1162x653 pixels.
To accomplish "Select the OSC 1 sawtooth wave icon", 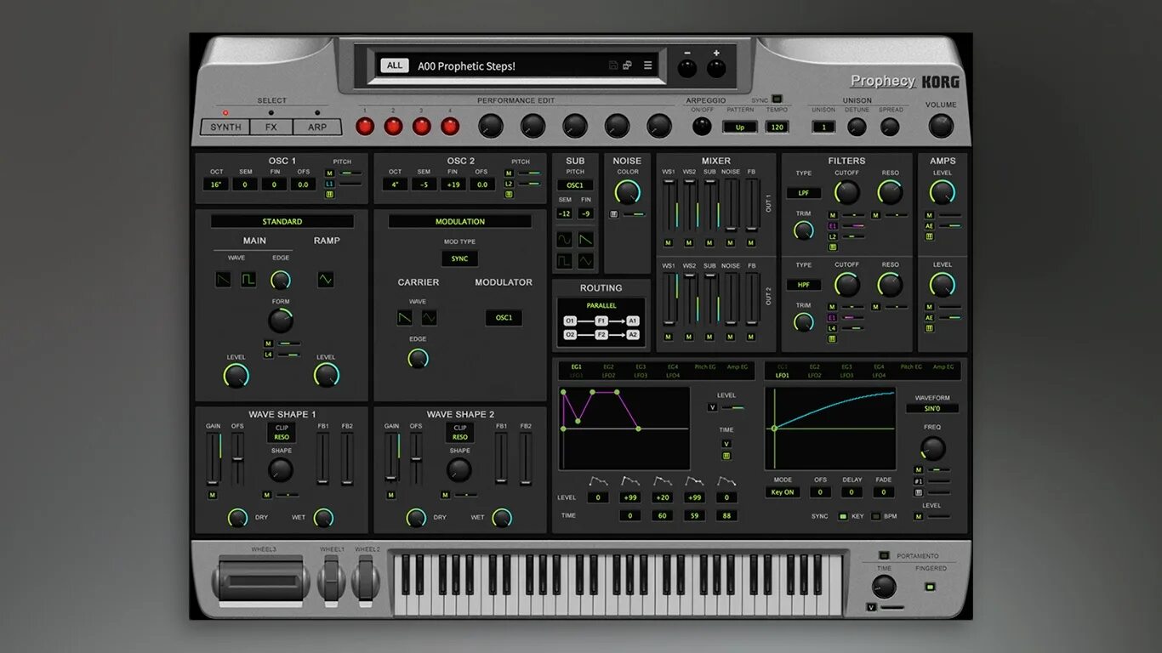I will [x=223, y=279].
